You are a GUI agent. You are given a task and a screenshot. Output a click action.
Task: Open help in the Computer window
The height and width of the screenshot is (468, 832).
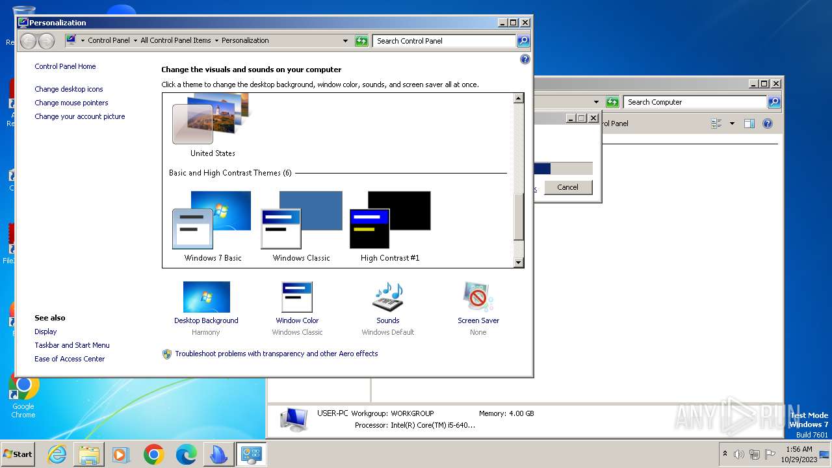[x=767, y=123]
